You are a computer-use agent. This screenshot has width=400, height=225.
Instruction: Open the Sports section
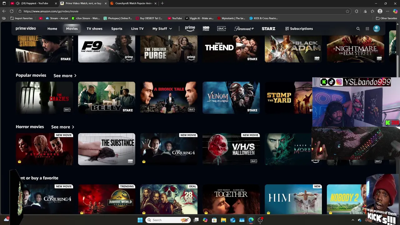pos(117,28)
